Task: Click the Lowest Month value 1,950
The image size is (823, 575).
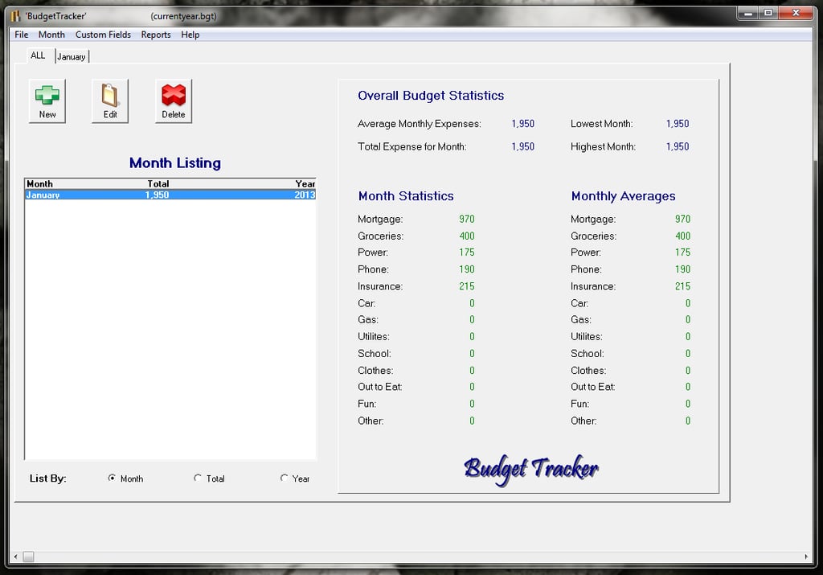Action: tap(678, 124)
